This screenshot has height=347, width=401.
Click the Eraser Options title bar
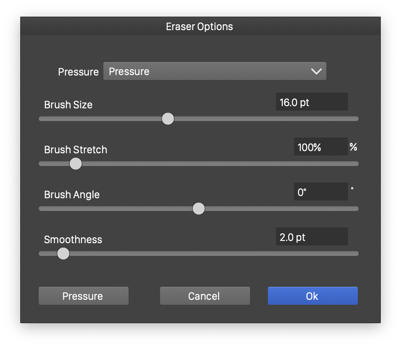point(200,27)
